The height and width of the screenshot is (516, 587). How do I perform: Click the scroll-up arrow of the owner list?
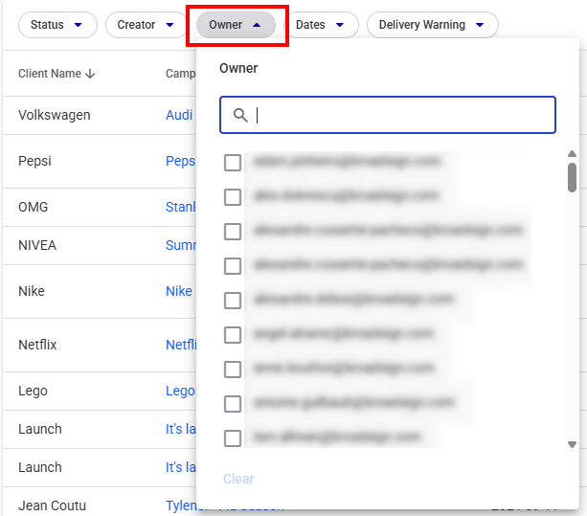(572, 154)
